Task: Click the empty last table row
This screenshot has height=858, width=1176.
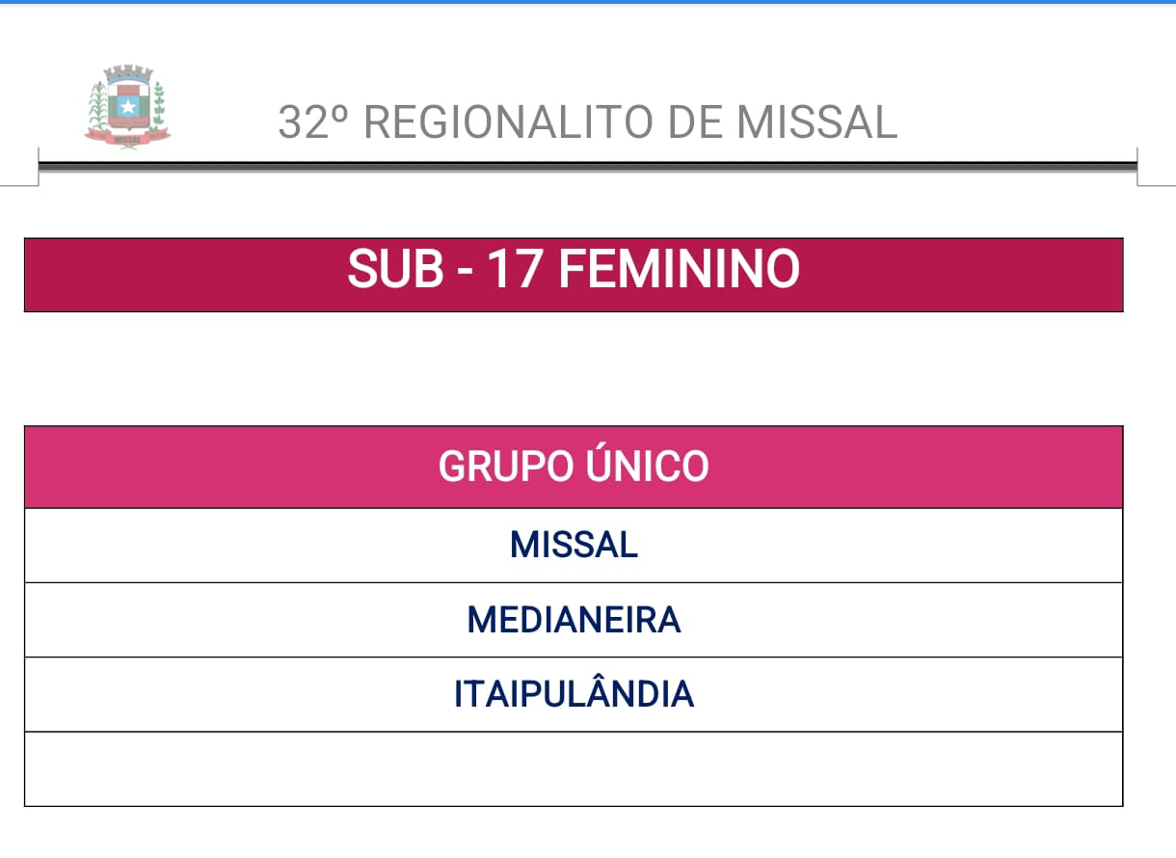Action: click(574, 769)
